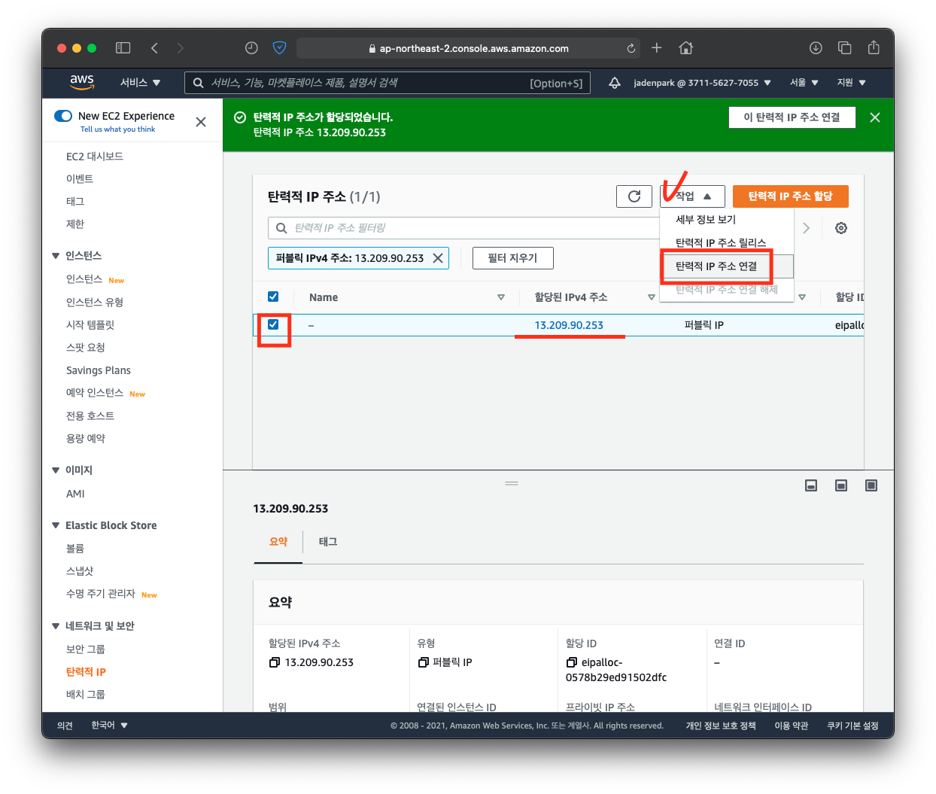Refresh the Elastic IP address list
Viewport: 936px width, 794px height.
point(634,196)
